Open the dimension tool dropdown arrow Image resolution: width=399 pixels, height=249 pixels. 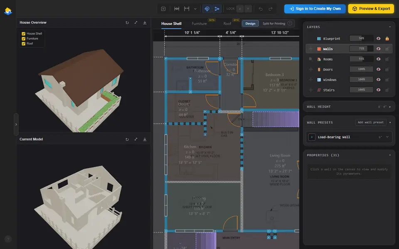pos(195,9)
